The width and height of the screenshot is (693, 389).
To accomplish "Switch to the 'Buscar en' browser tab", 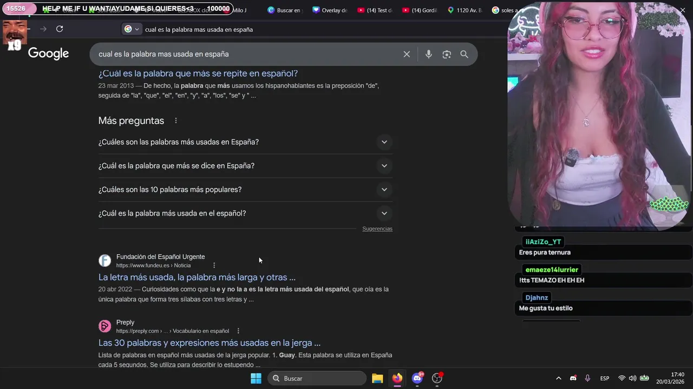I will point(285,10).
